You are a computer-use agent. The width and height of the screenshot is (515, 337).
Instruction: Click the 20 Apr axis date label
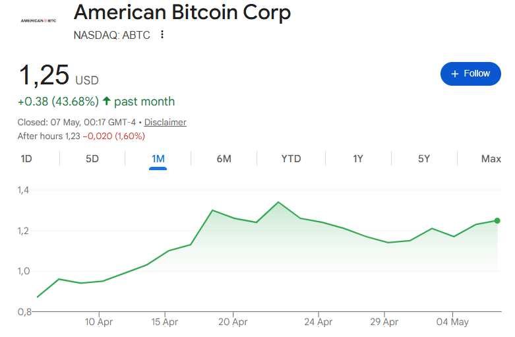(x=233, y=322)
